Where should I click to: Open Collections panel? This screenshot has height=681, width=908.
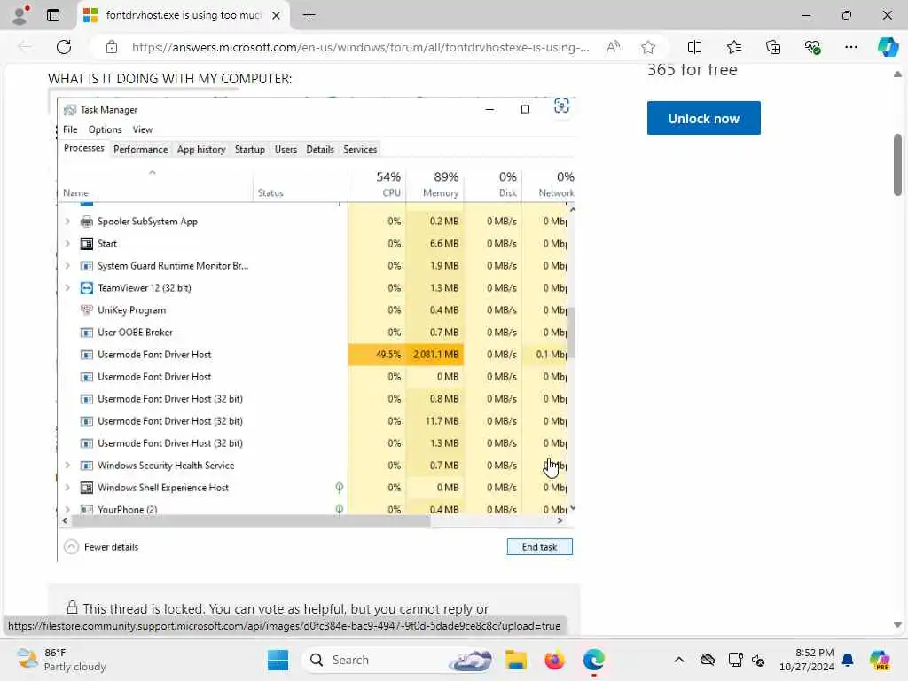773,47
